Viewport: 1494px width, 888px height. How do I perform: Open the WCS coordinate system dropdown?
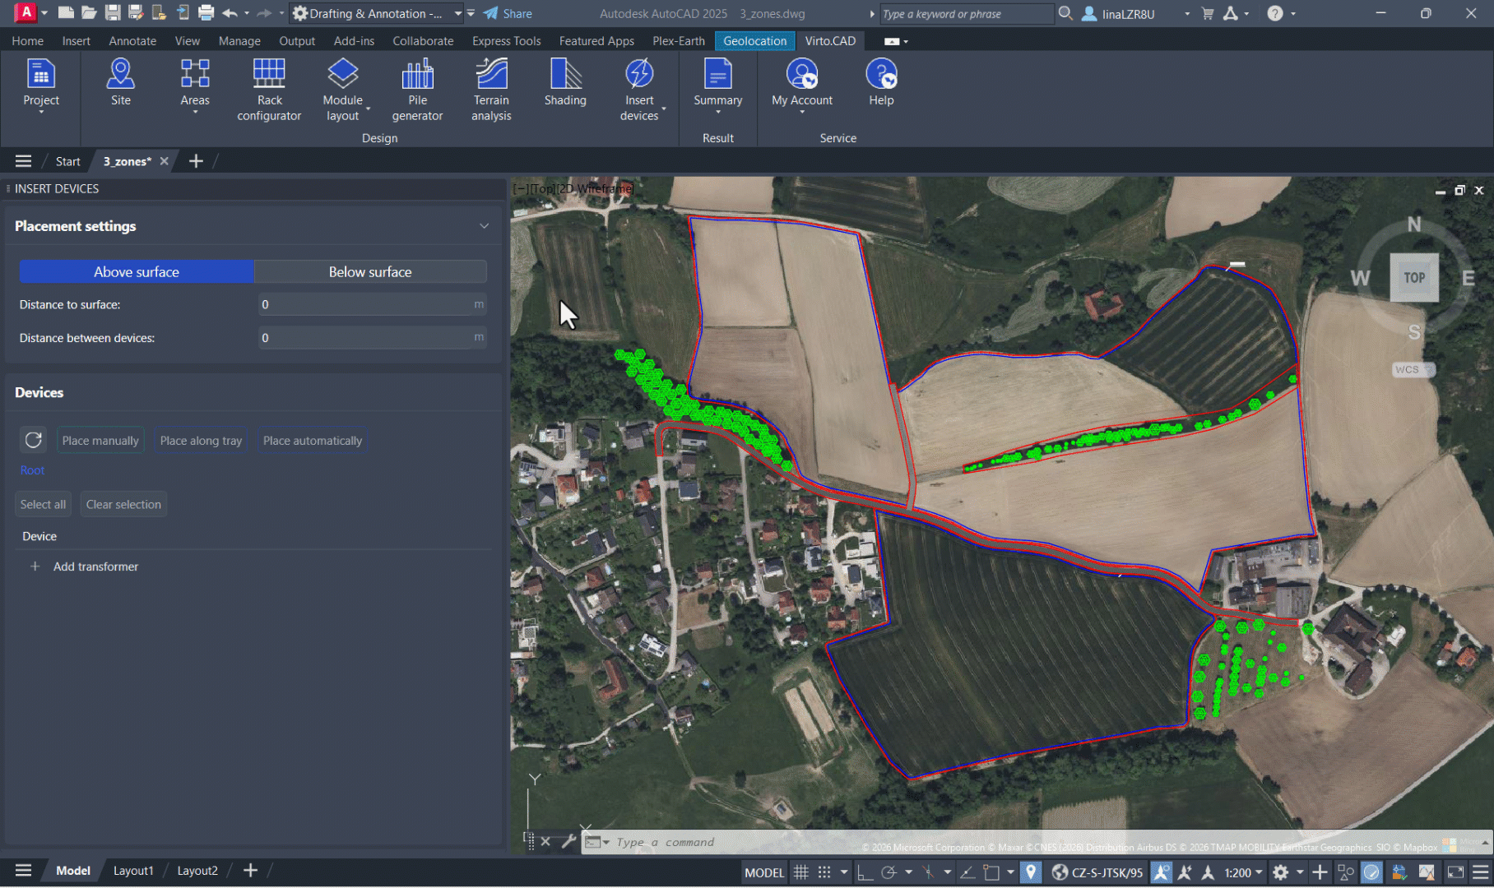pos(1413,370)
